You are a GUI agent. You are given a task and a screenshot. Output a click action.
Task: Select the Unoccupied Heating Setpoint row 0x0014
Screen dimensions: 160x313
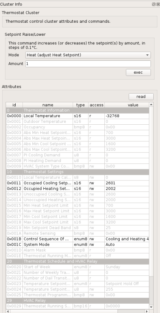coord(78,200)
